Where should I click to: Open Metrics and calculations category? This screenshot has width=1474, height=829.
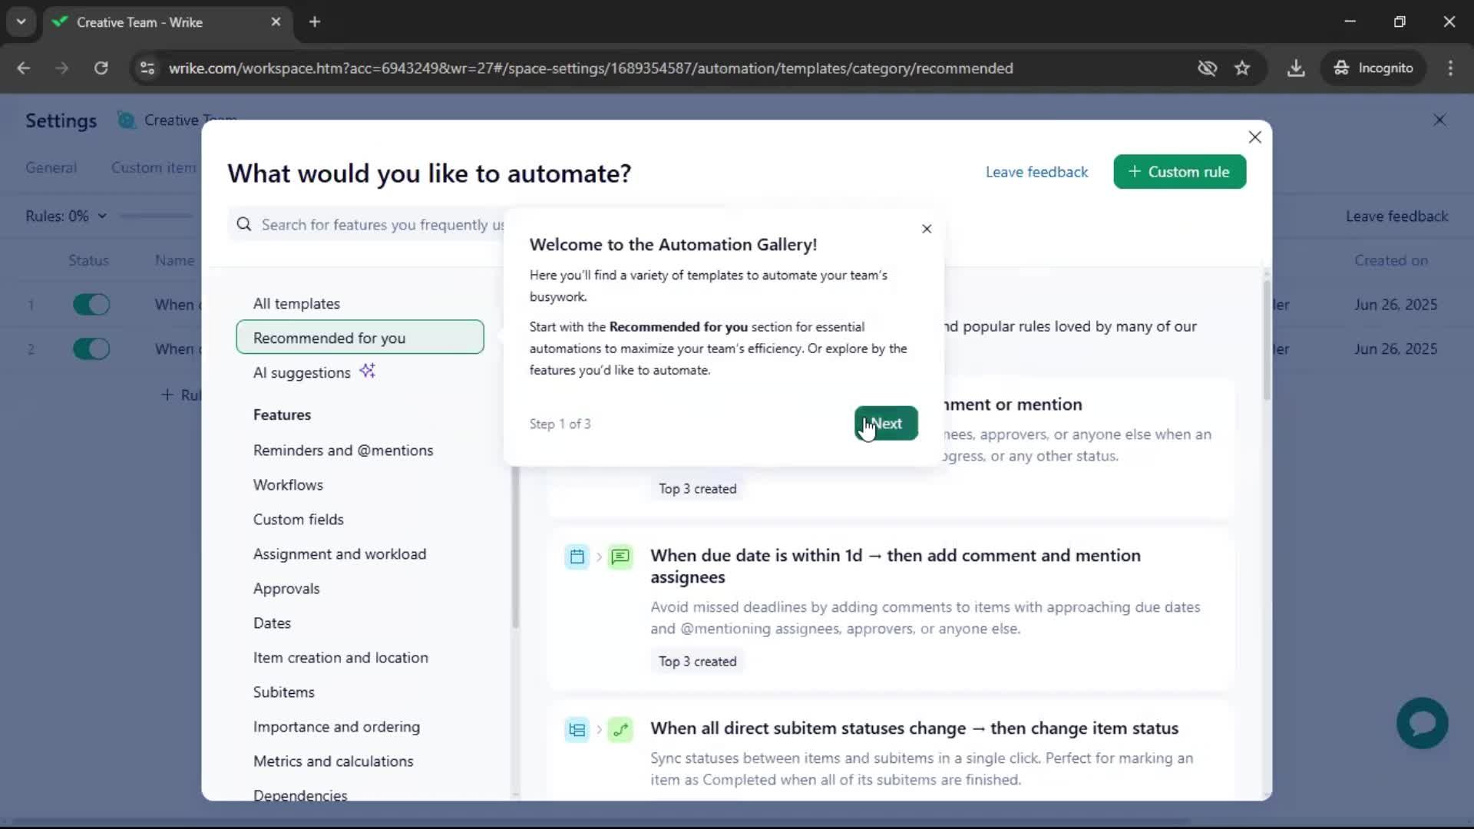click(x=333, y=761)
